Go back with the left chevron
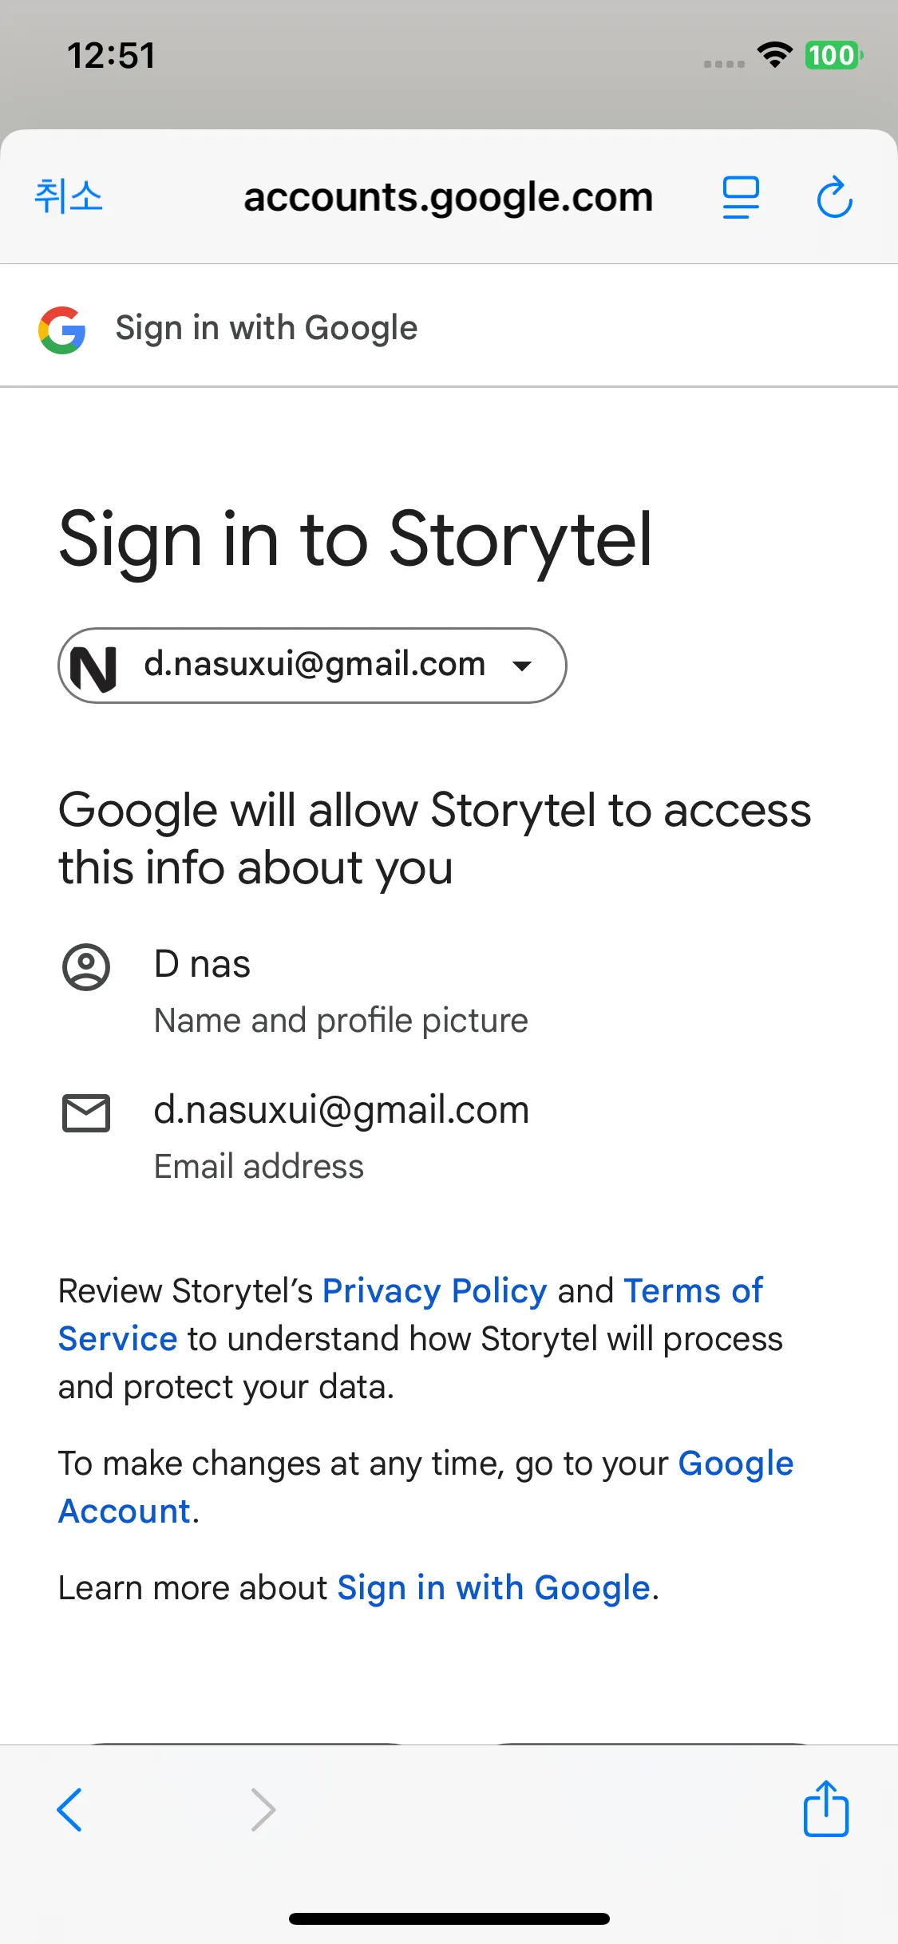The image size is (898, 1944). pyautogui.click(x=70, y=1809)
